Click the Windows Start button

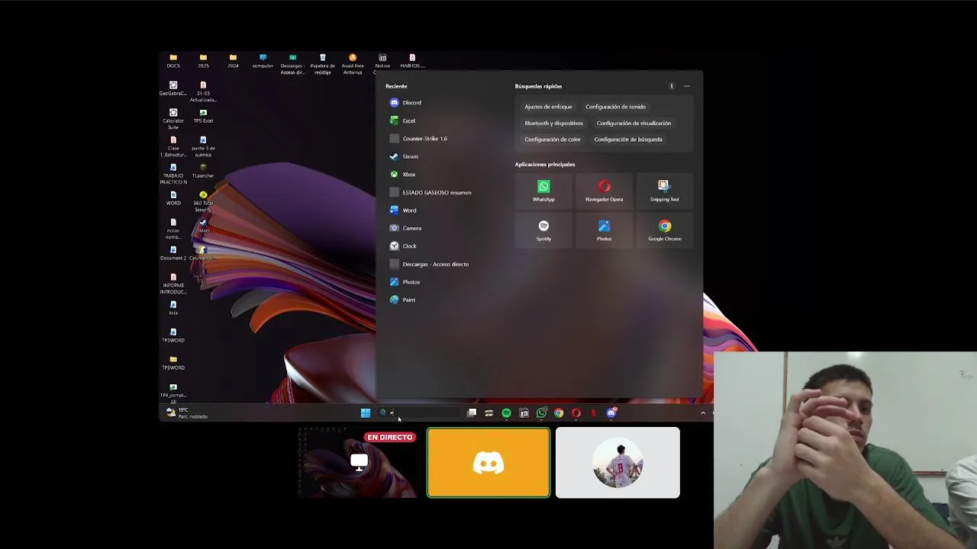pyautogui.click(x=366, y=413)
